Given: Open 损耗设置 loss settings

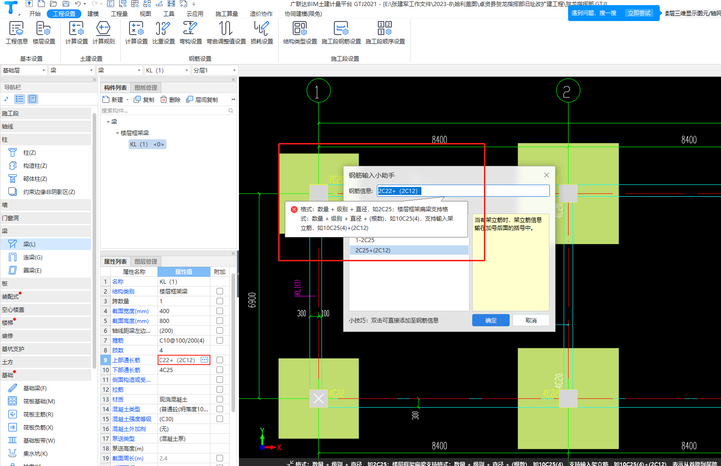Looking at the screenshot, I should point(262,33).
